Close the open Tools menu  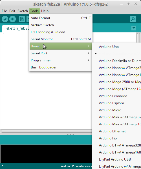pyautogui.click(x=34, y=11)
